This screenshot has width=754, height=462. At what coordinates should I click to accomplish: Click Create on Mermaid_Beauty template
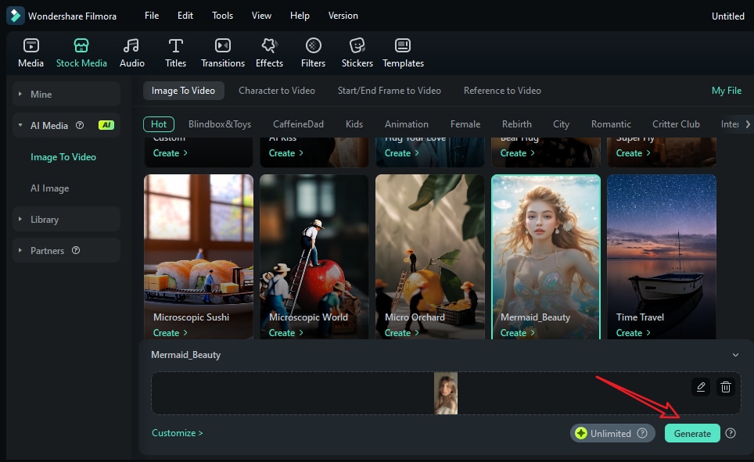(518, 333)
